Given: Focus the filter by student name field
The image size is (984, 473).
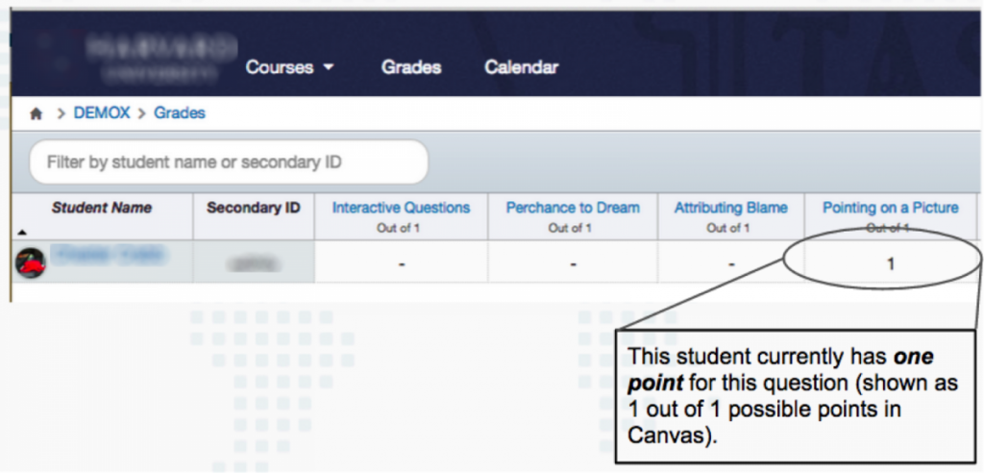Looking at the screenshot, I should (x=228, y=162).
